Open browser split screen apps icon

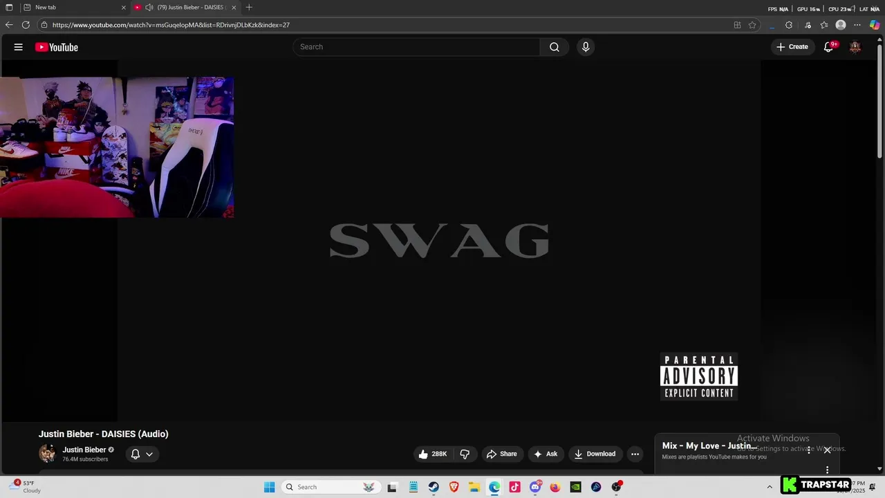point(737,25)
